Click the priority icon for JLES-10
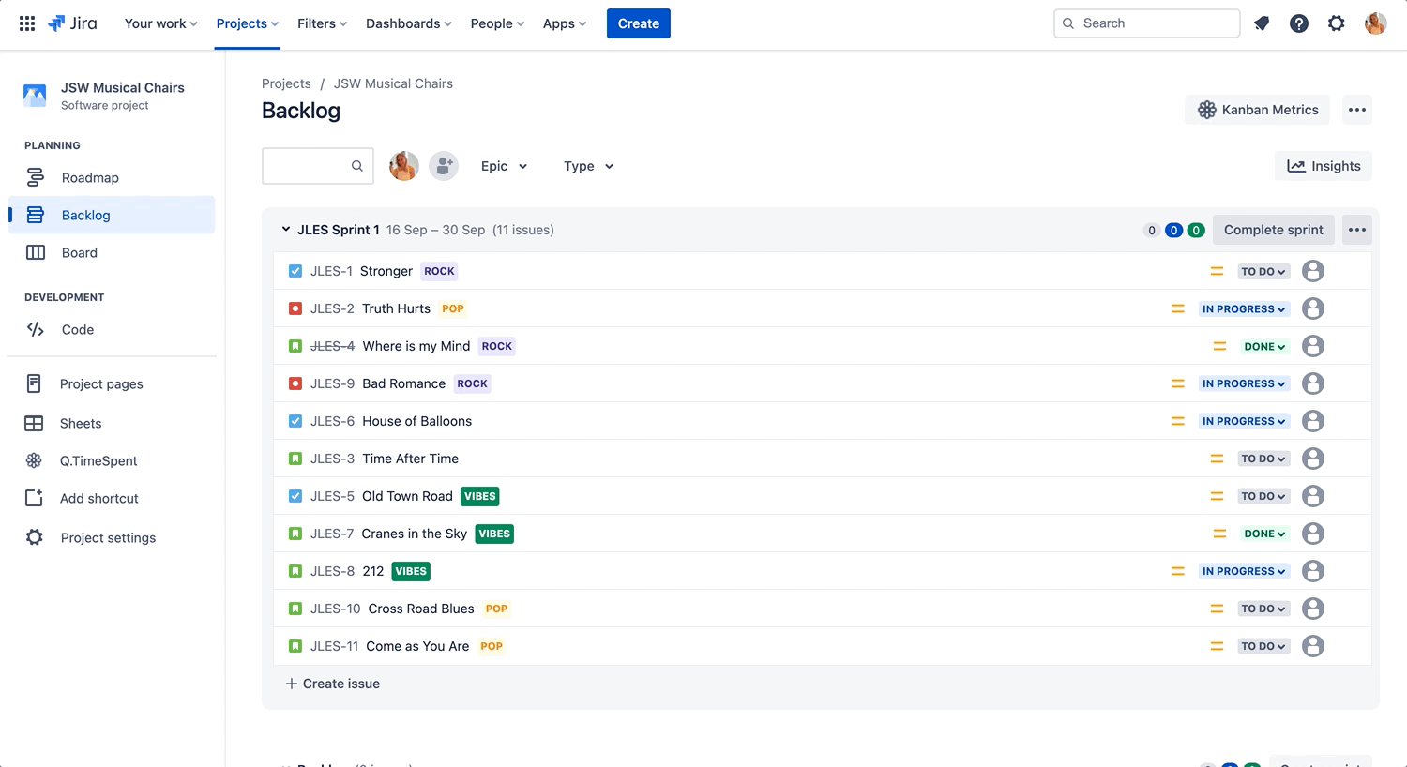Image resolution: width=1407 pixels, height=767 pixels. tap(1217, 609)
